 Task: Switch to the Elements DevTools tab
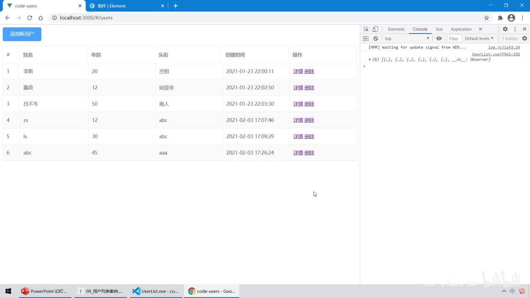(396, 29)
